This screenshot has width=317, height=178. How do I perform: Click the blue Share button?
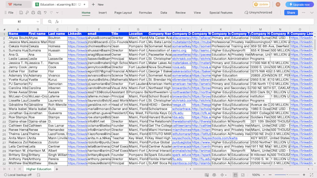coord(291,13)
